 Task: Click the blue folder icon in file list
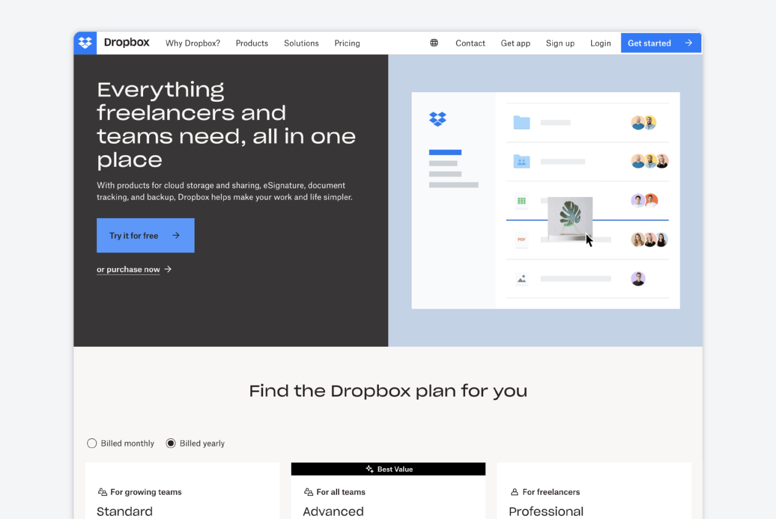tap(522, 122)
